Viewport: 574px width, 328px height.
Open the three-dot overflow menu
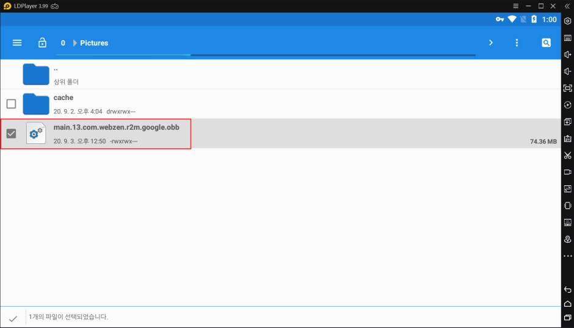517,43
